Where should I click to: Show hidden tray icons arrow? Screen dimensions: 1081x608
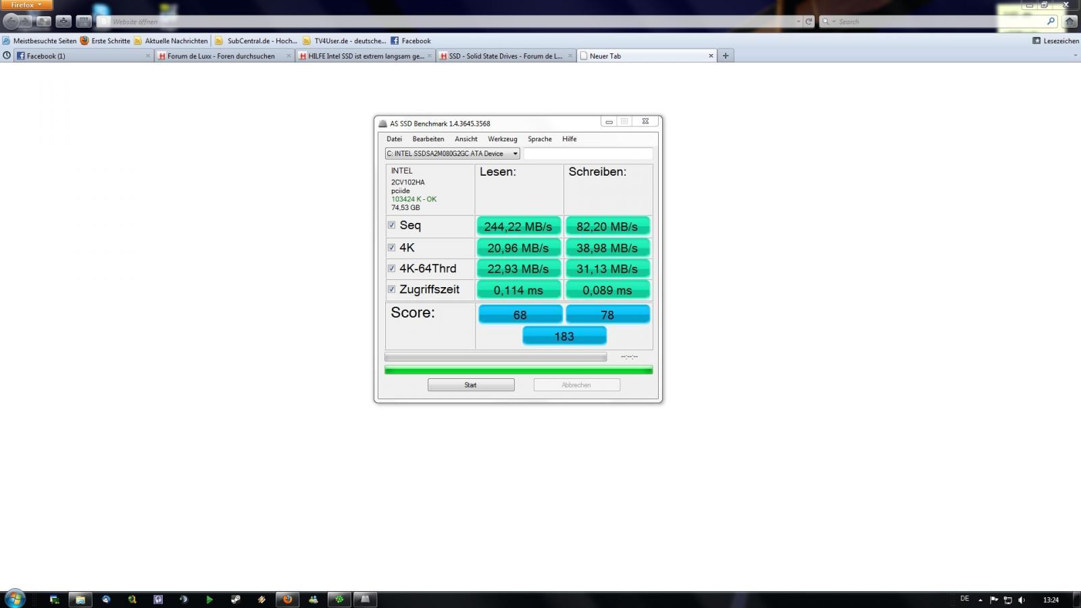(x=980, y=600)
